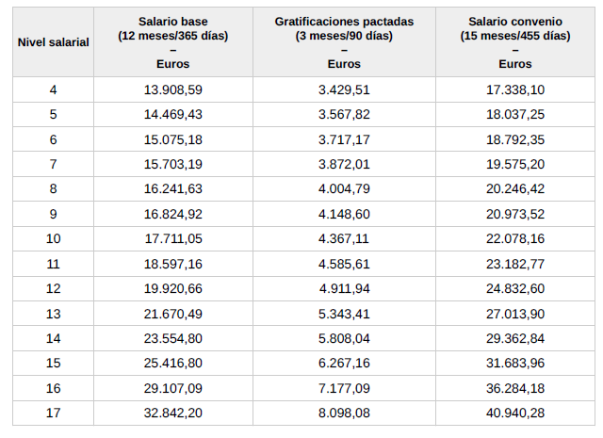Viewport: 603px width, 438px height.
Task: Click the 18.792,35 salario convenio value
Action: click(514, 139)
